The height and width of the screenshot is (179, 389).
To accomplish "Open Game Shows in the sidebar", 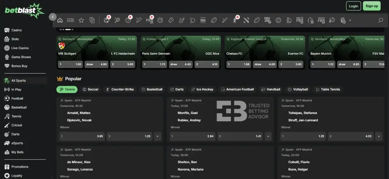I will point(21,57).
